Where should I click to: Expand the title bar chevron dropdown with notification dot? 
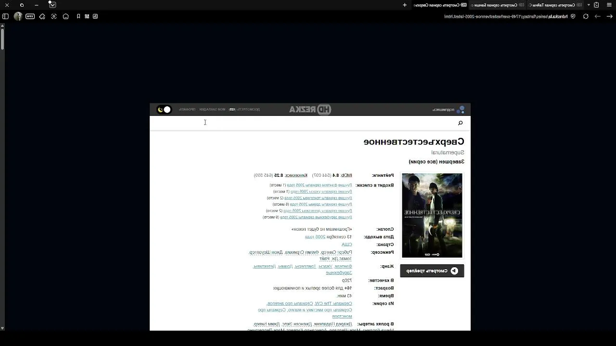52,5
